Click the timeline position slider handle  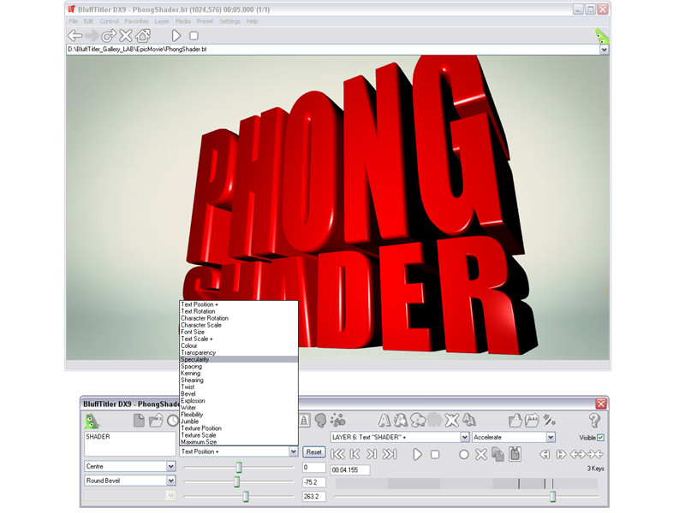coord(552,497)
